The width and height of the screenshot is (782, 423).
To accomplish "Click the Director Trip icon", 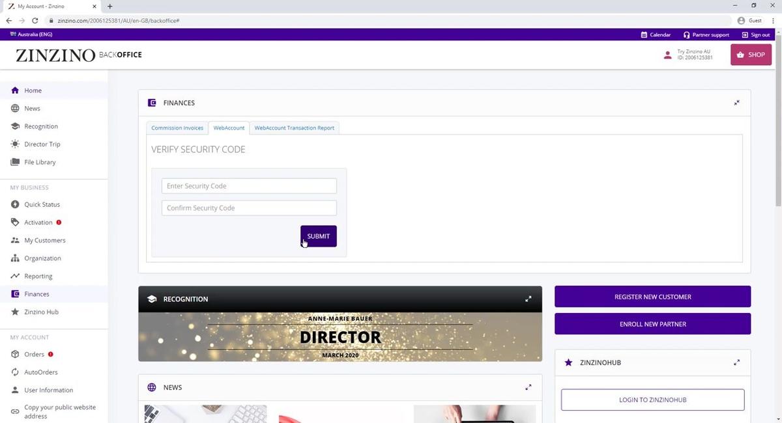I will coord(16,144).
